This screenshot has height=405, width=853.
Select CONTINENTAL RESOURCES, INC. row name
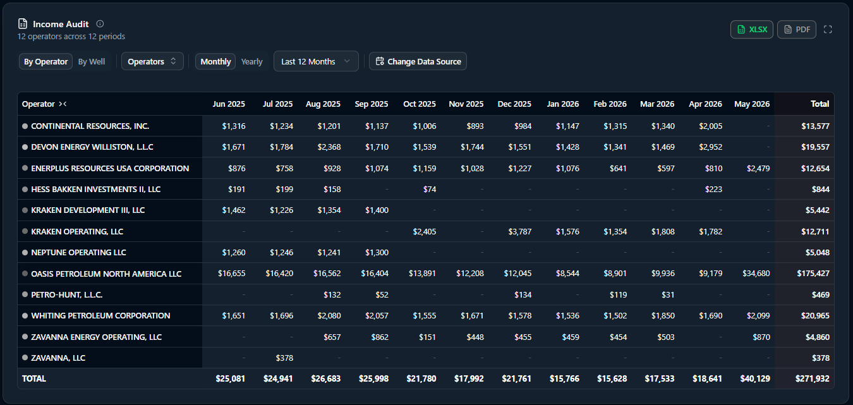point(90,126)
